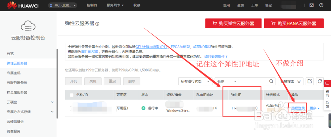
Task: Click the 开机 button
Action: (73, 81)
